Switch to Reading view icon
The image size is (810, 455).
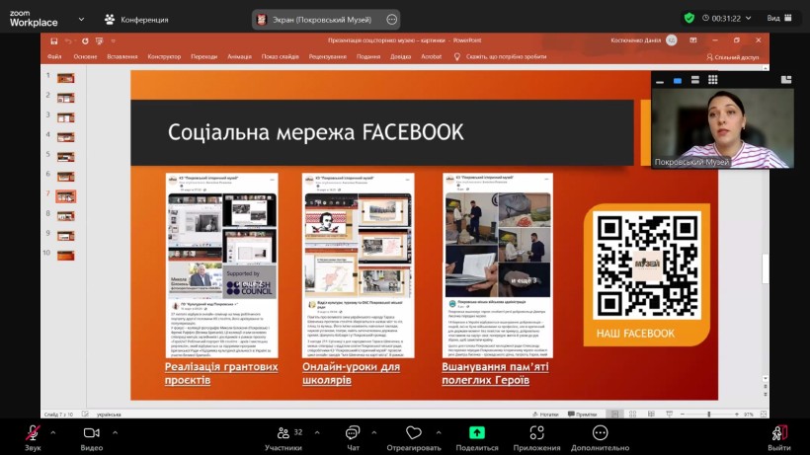click(x=651, y=415)
